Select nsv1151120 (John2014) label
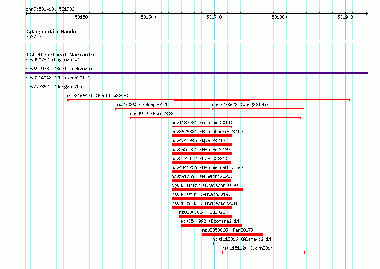Screen dimensions: 380x269 point(248,248)
